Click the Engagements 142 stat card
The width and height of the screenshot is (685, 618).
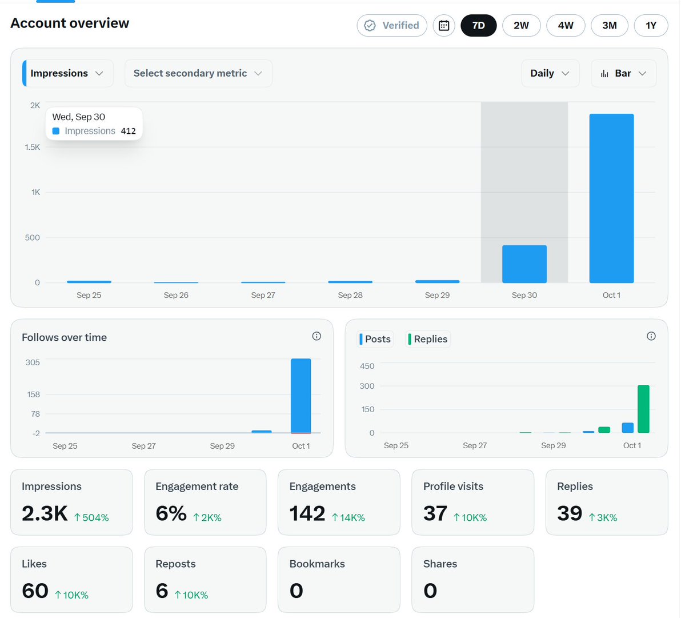pyautogui.click(x=339, y=502)
